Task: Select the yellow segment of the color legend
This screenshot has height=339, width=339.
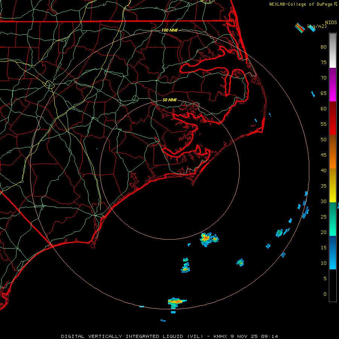Action: [333, 185]
